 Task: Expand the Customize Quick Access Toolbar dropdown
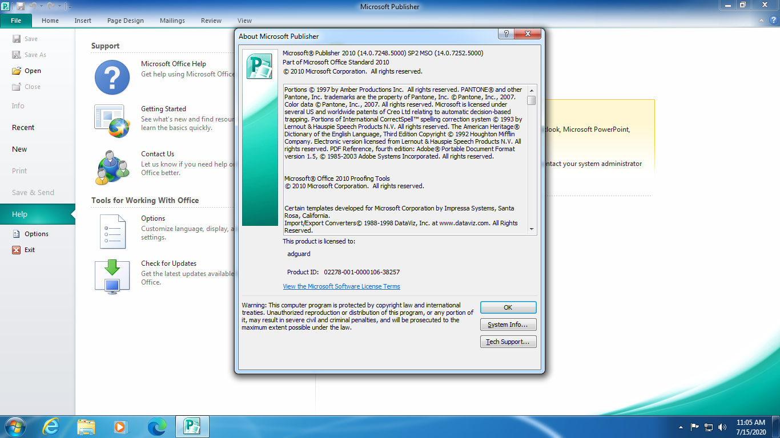(69, 7)
